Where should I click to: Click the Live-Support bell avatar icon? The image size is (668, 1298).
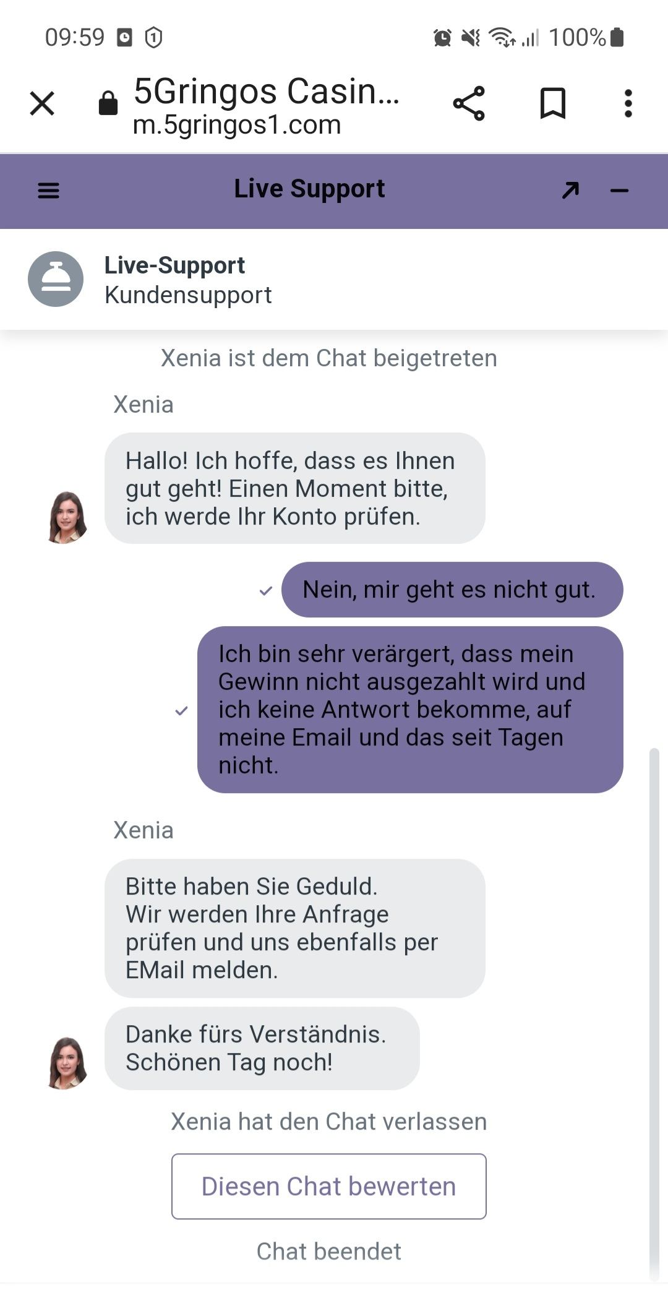(x=56, y=279)
